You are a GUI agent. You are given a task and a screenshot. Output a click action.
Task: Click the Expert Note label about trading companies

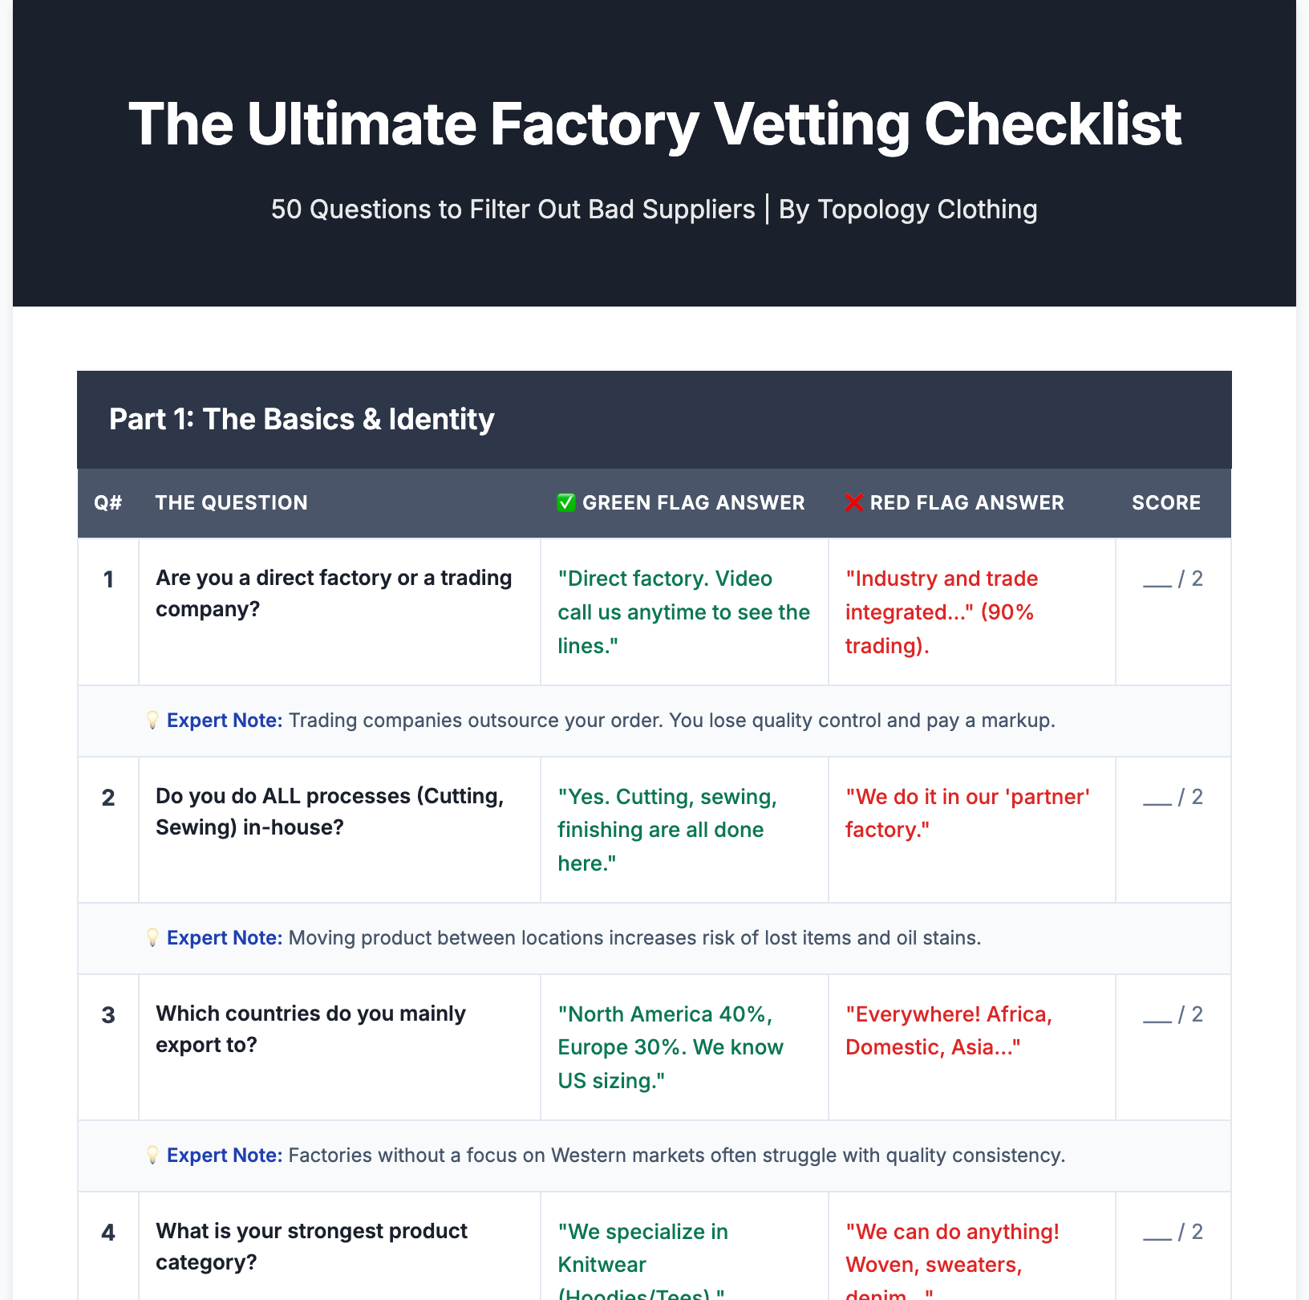225,720
